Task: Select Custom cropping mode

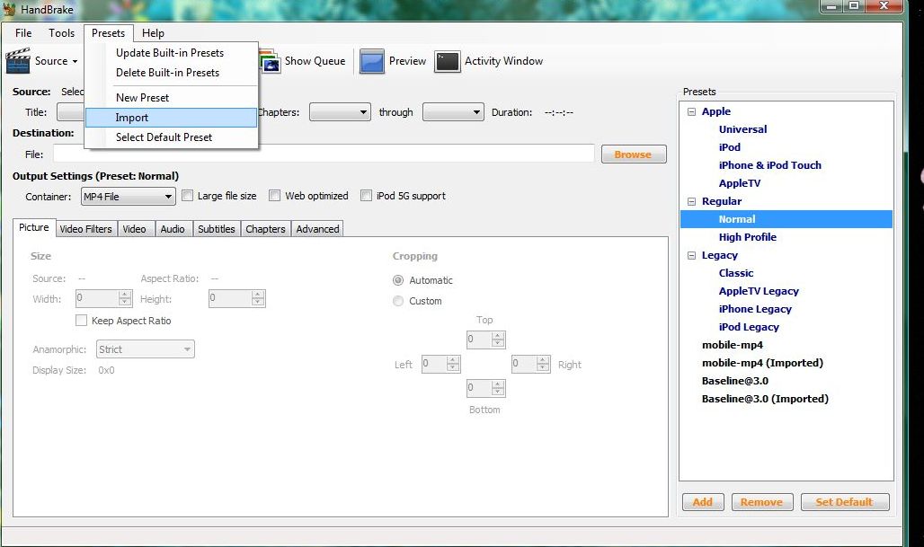Action: tap(398, 302)
